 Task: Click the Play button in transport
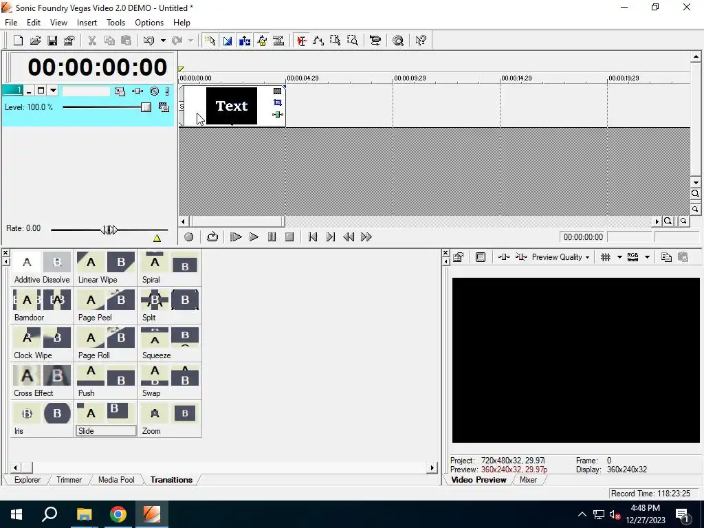coord(254,236)
